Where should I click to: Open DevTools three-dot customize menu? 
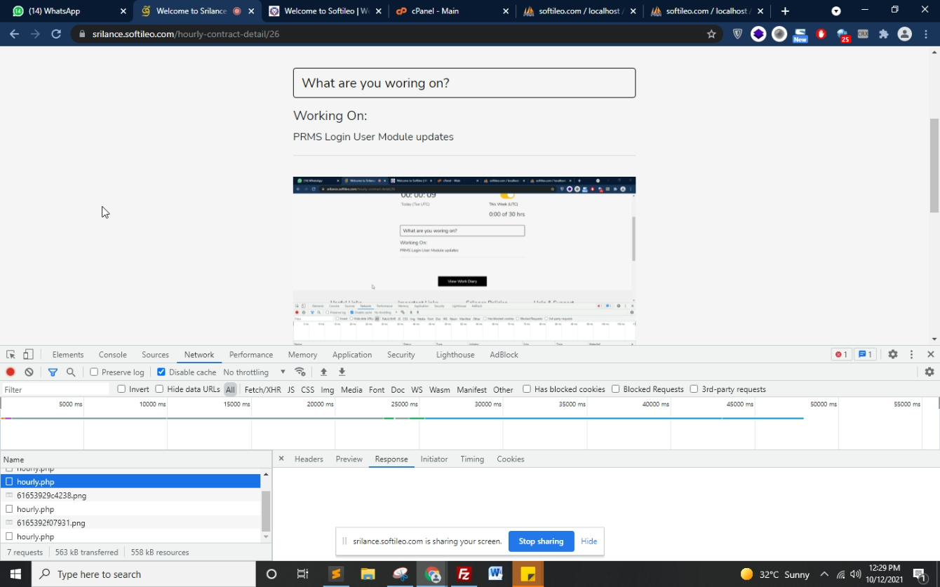tap(911, 355)
